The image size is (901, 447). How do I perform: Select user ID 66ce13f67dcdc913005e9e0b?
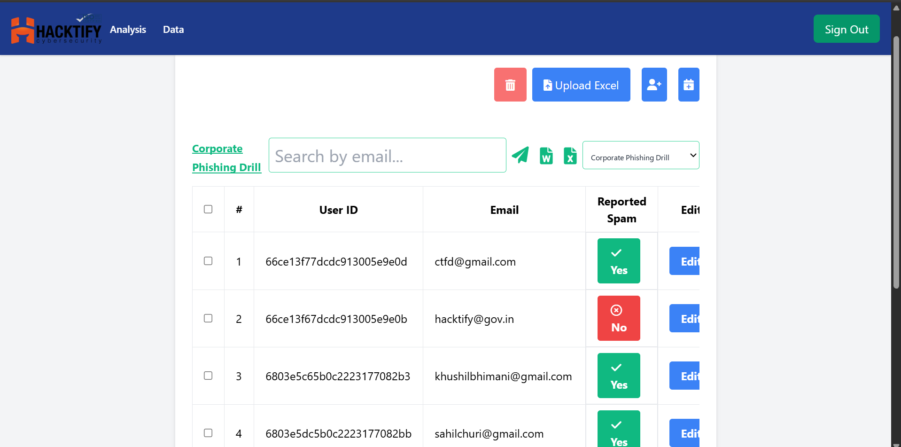tap(336, 319)
